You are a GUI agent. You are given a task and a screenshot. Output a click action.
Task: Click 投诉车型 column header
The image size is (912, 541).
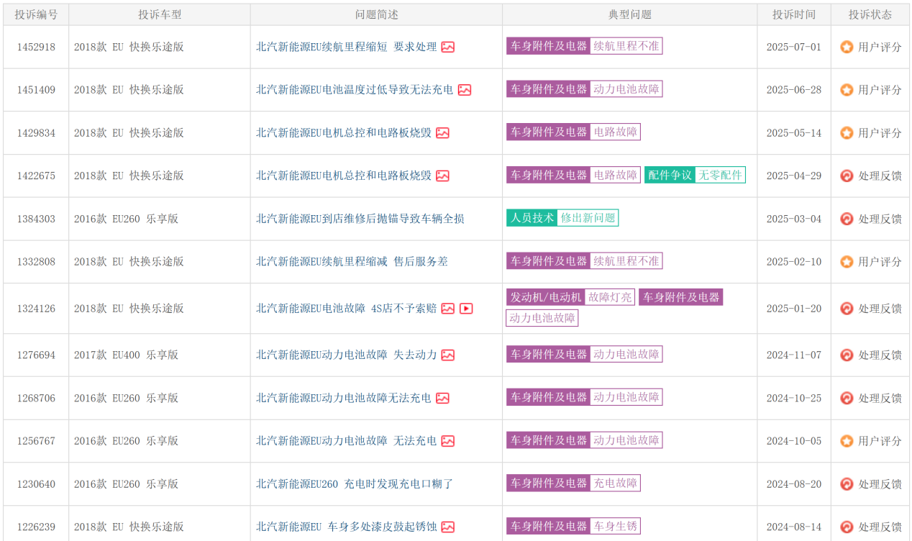[160, 14]
